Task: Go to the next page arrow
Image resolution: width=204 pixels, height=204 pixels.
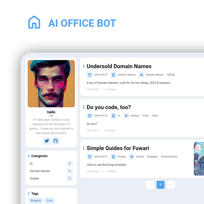Action: pyautogui.click(x=171, y=185)
